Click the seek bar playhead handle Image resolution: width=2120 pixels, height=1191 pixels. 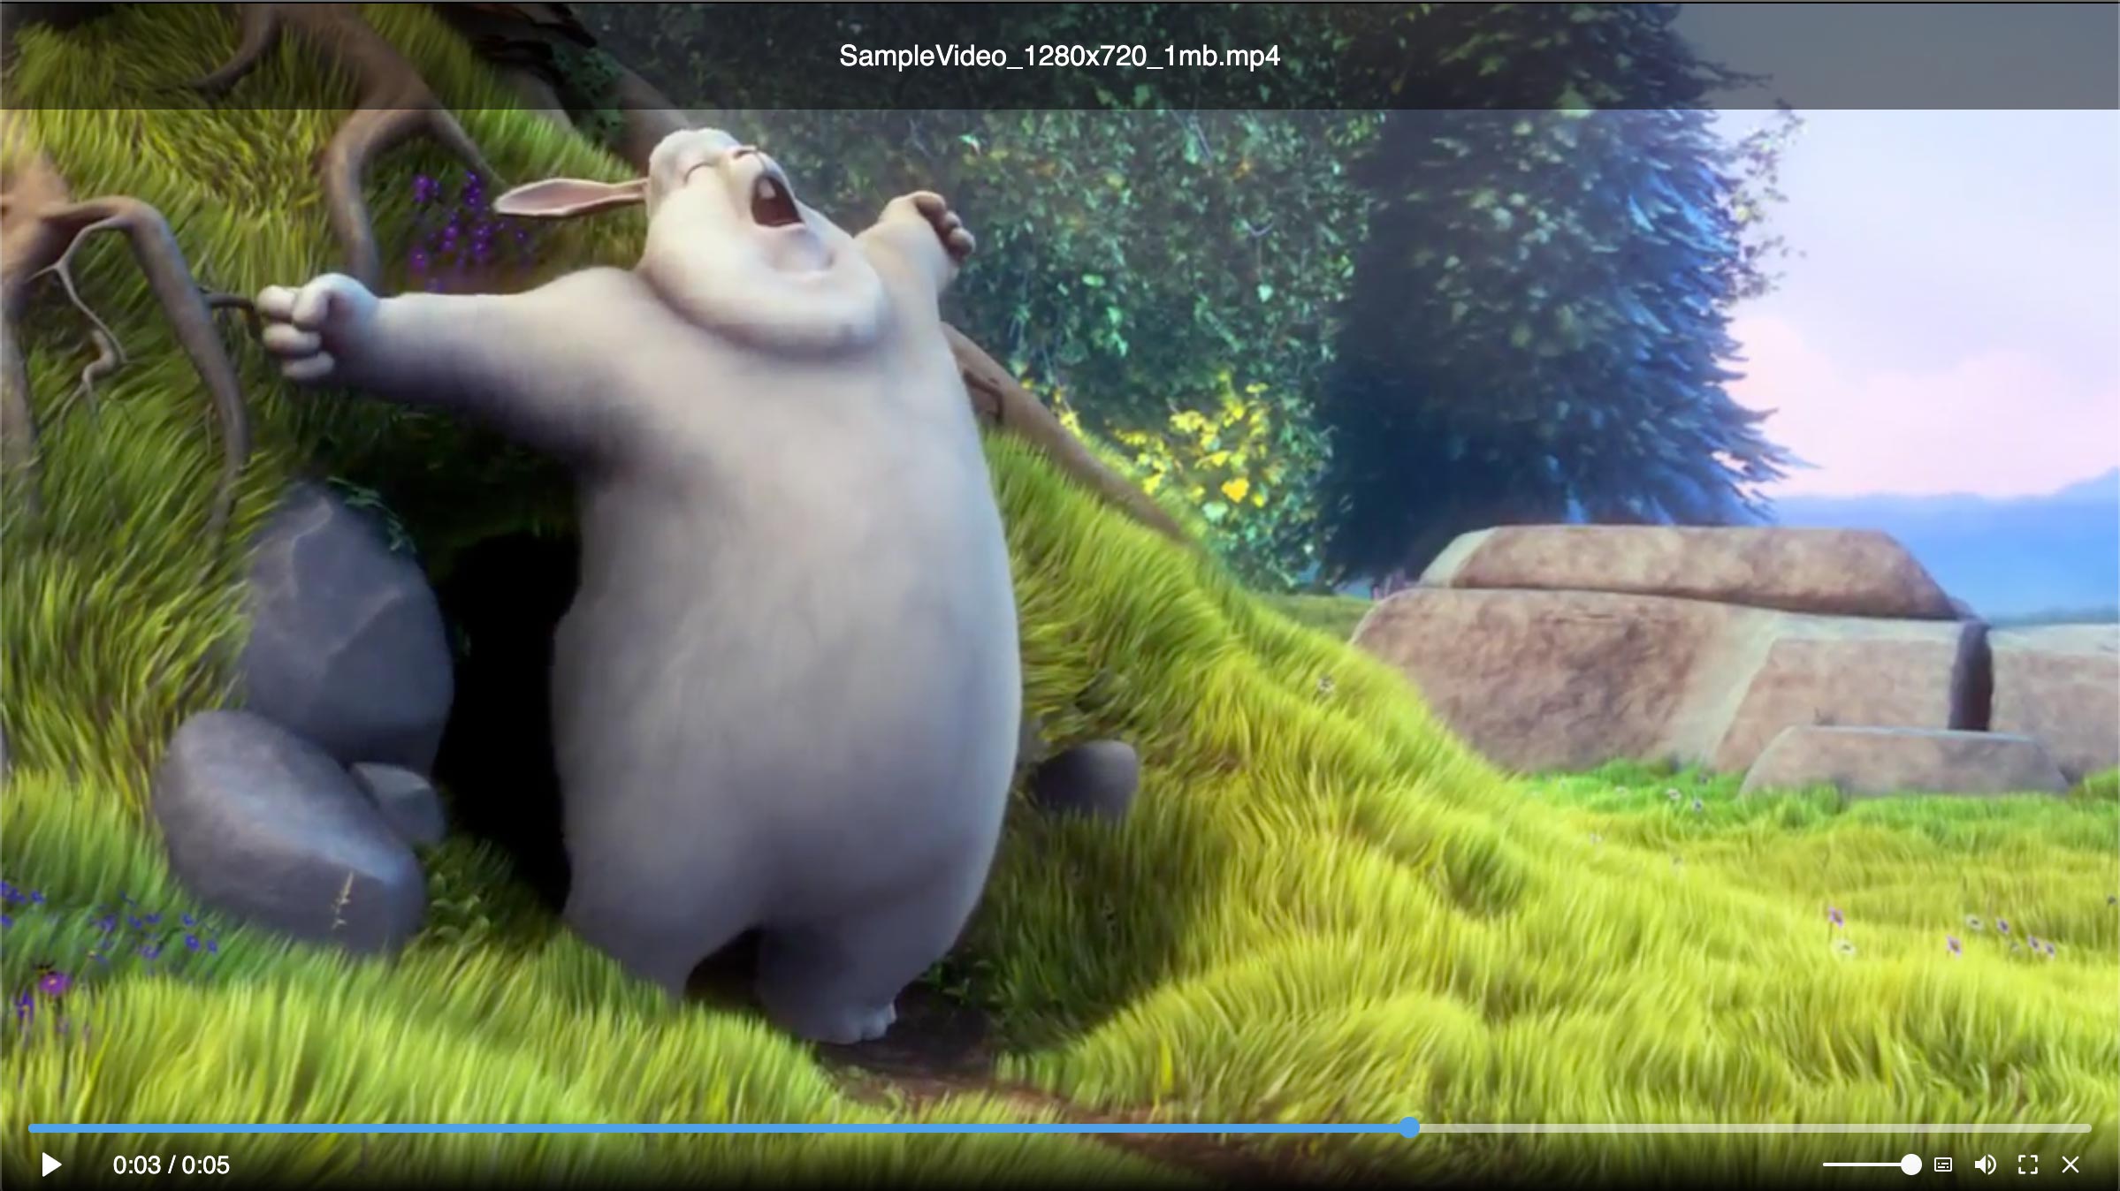(1409, 1127)
